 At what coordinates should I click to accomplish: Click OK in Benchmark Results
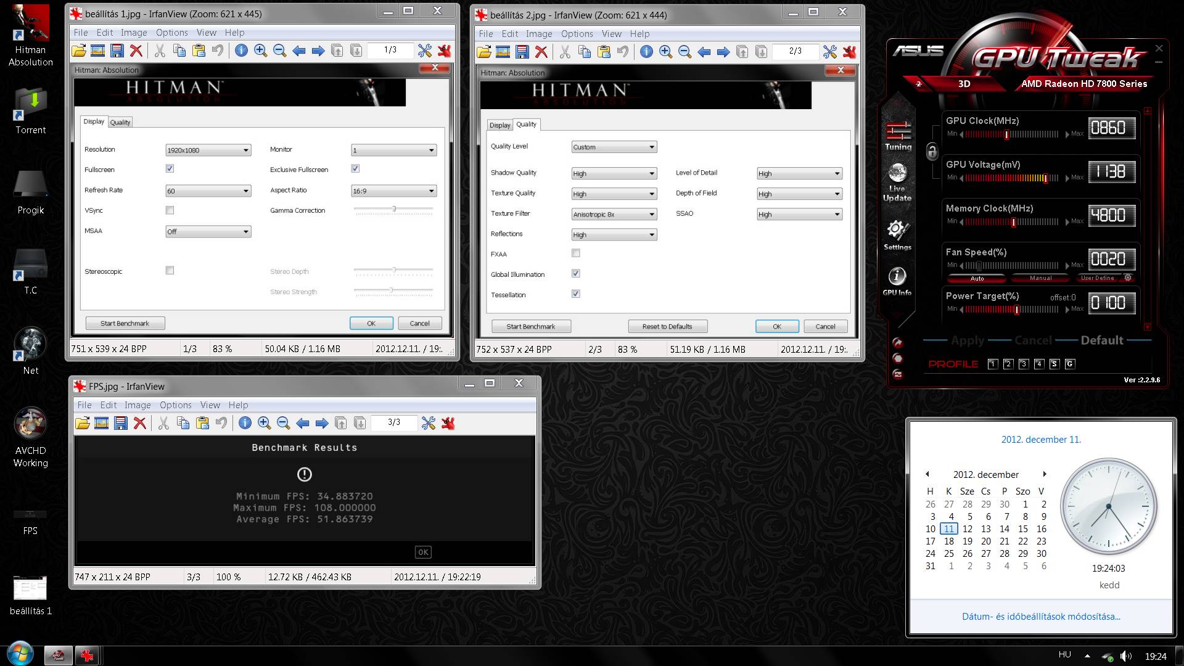423,552
